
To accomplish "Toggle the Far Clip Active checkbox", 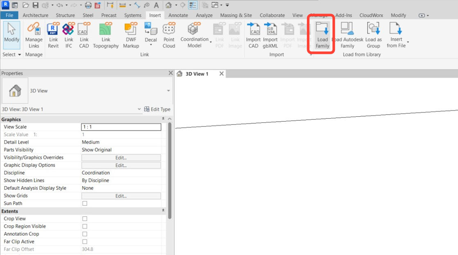I will pyautogui.click(x=85, y=242).
